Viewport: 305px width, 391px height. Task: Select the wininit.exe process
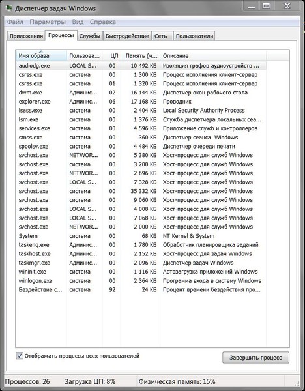(x=141, y=272)
